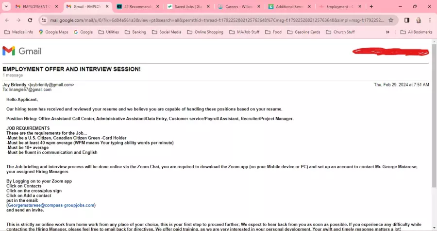Viewport: 437px width, 231px height.
Task: Switch to the last Employment tab
Action: pyautogui.click(x=340, y=6)
